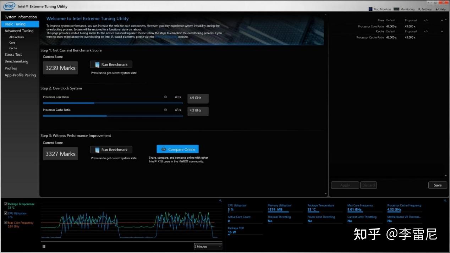Toggle the Package Temperature graph checkbox
Viewport: 450px width, 253px height.
[6, 204]
